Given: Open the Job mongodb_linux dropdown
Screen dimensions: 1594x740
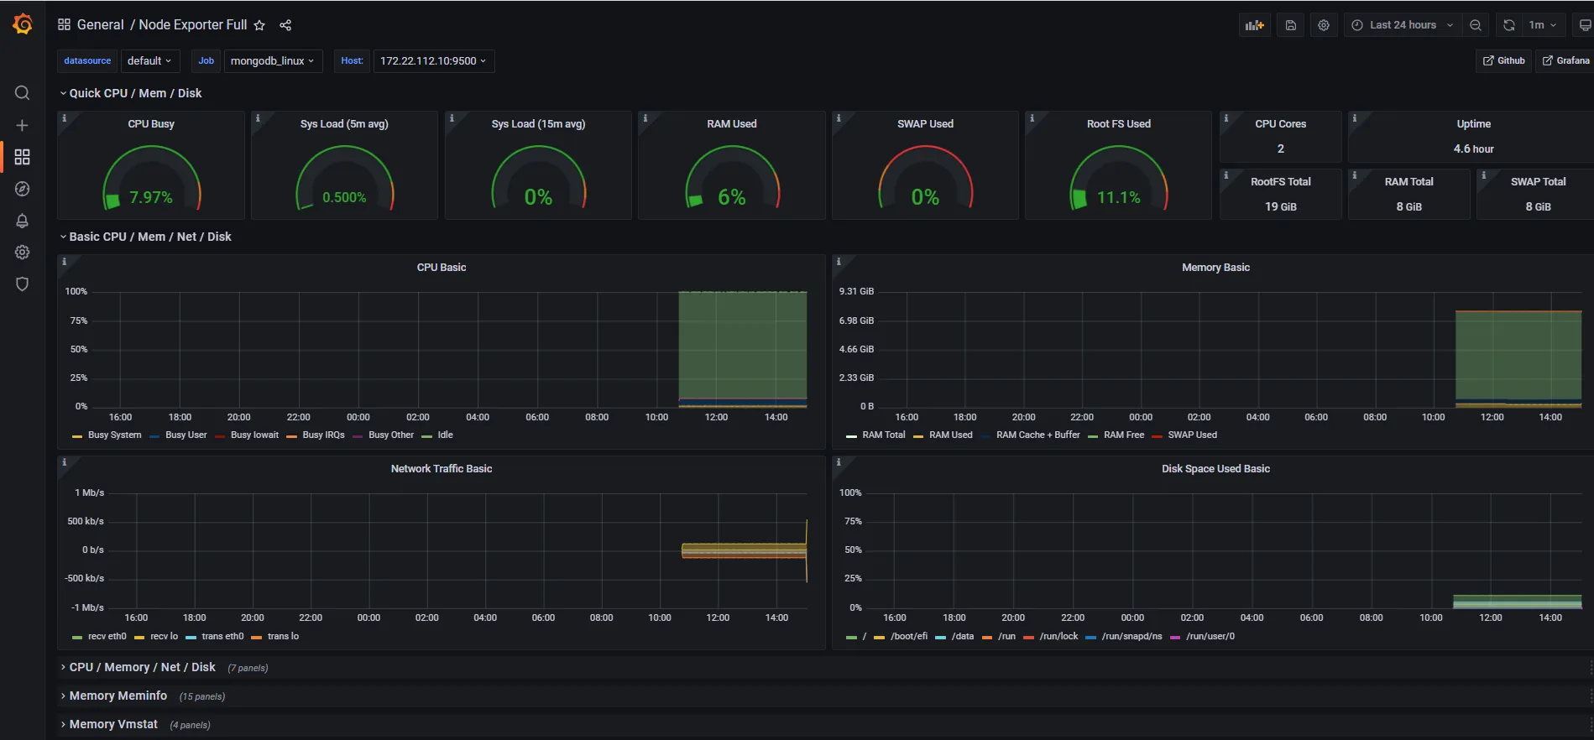Looking at the screenshot, I should point(273,60).
